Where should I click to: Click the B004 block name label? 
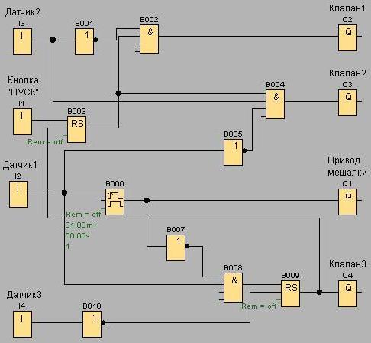pos(275,85)
